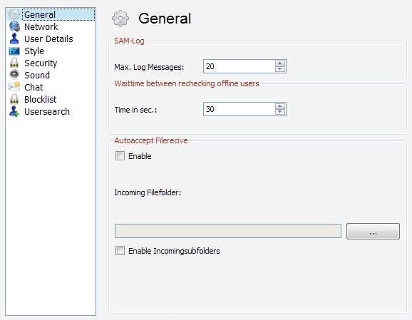
Task: Increase Time in sec. with up arrow
Action: [280, 106]
